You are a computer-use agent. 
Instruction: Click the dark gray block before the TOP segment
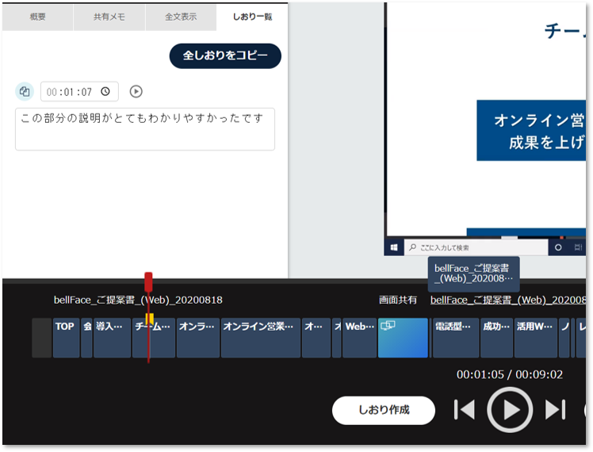[41, 338]
